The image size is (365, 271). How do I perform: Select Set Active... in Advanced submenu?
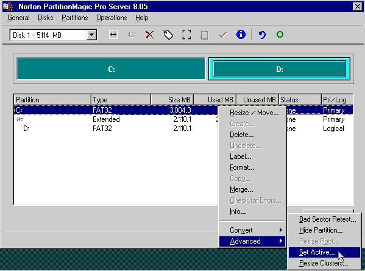coord(324,252)
